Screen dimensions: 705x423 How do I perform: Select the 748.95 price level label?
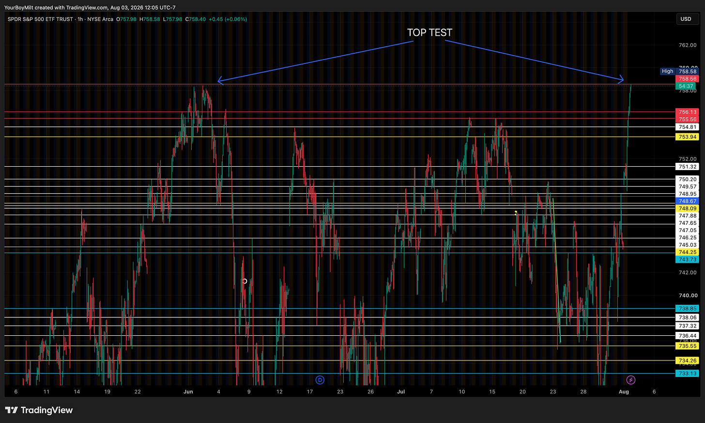688,194
